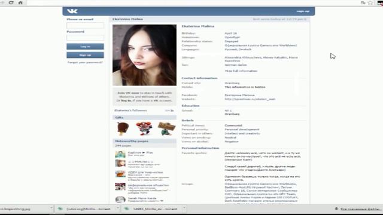
Task: Open the Sarah Marie Karda page
Action: (x=142, y=198)
